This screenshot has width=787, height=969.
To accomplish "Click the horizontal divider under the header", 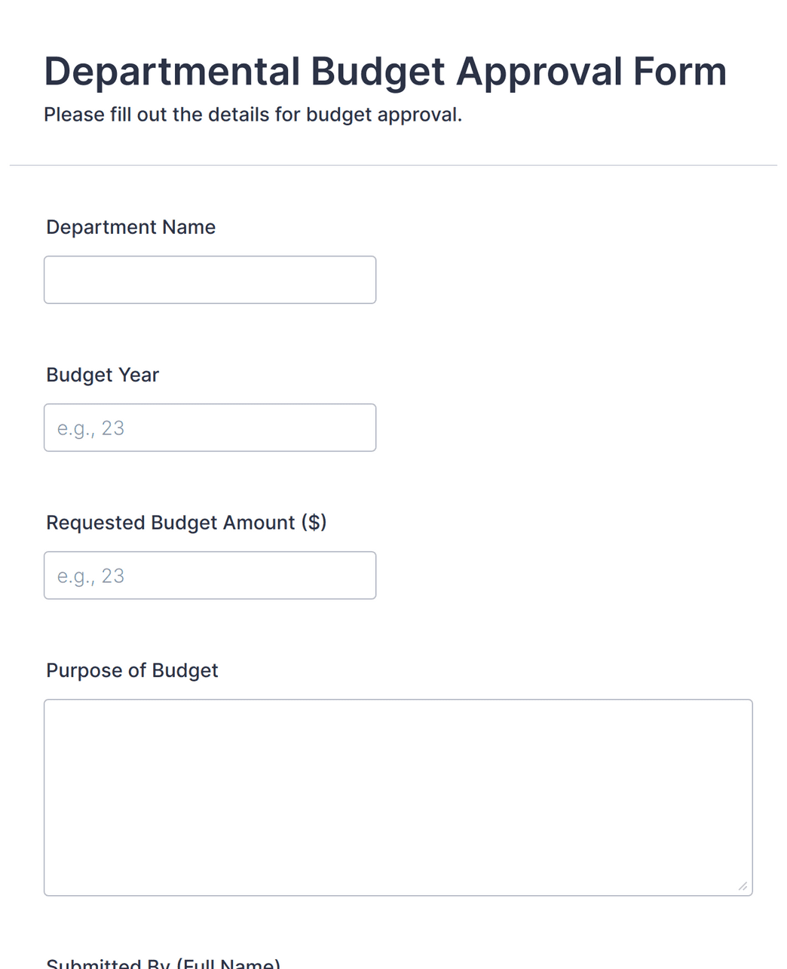I will click(x=393, y=165).
